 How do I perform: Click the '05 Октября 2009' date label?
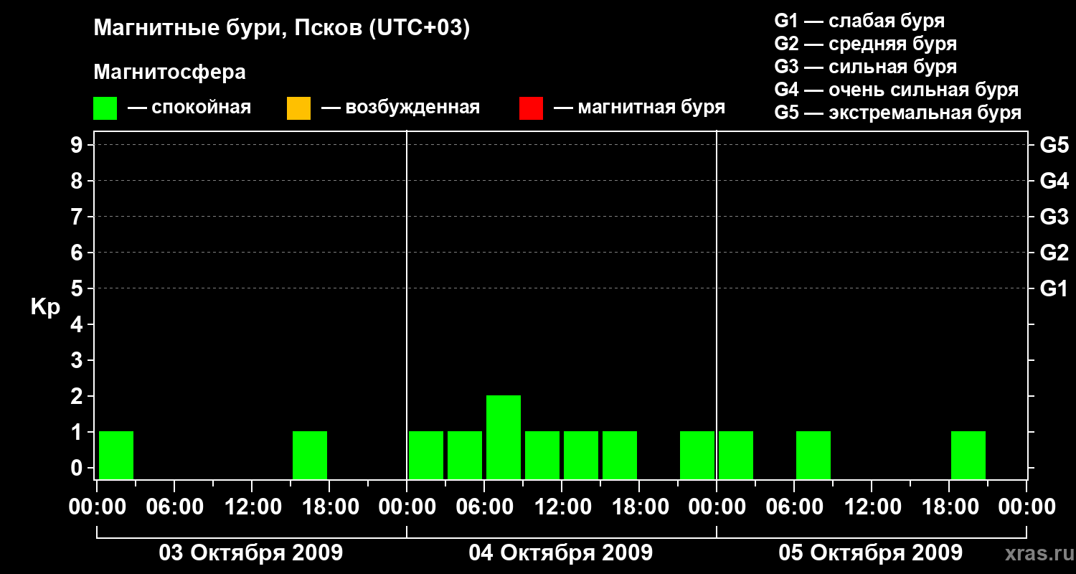pos(871,553)
